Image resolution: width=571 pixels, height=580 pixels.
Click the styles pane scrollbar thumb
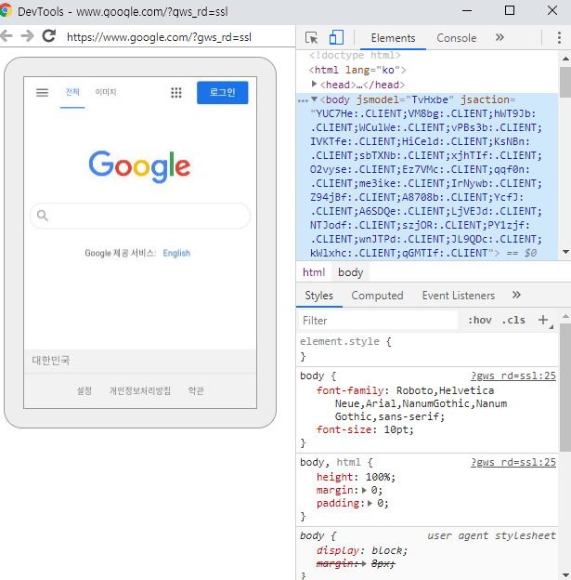coord(565,388)
